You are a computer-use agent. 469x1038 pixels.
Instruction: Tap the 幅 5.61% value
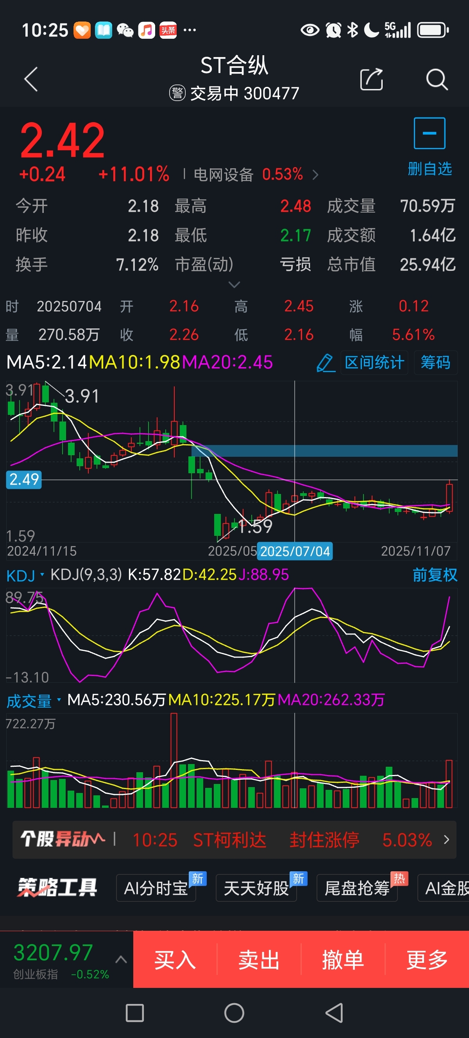413,335
